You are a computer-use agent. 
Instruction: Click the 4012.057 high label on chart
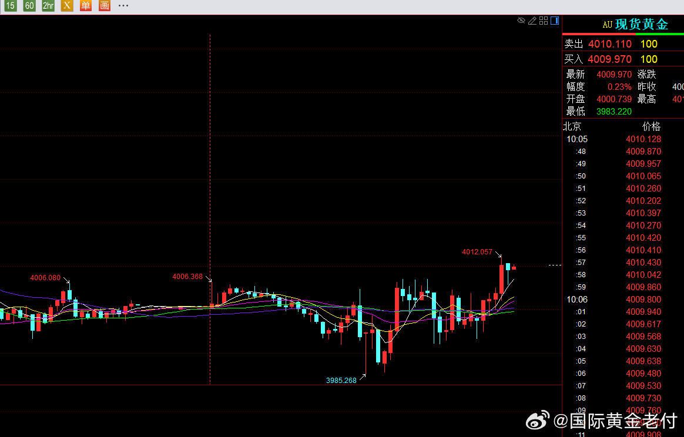[477, 252]
